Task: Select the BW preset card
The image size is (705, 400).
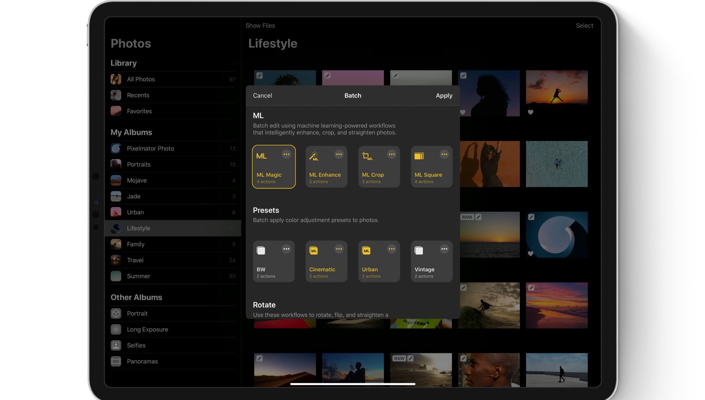Action: click(274, 261)
